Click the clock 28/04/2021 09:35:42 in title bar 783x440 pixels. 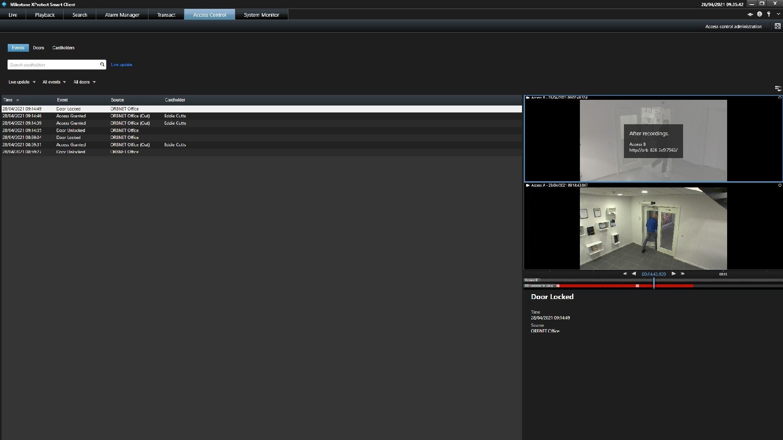[722, 4]
